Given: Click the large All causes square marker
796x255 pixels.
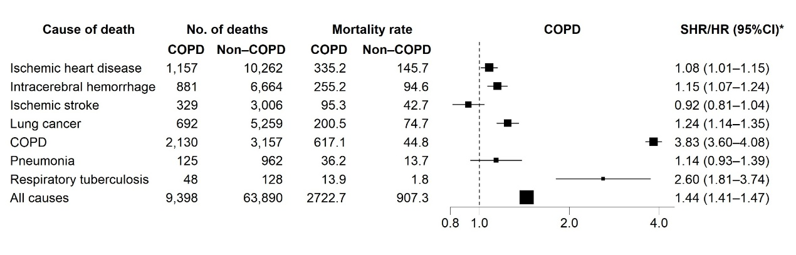Looking at the screenshot, I should (526, 197).
